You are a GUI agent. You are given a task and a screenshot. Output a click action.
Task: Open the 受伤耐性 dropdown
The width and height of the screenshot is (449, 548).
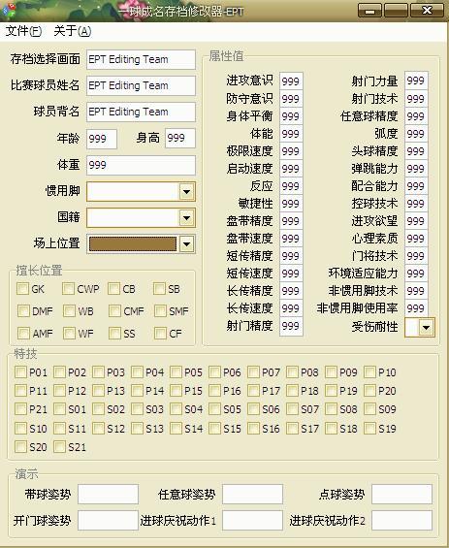420,327
